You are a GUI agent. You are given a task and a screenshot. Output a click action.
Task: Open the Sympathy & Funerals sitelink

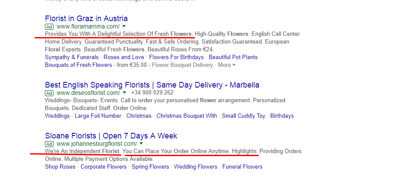tap(72, 57)
